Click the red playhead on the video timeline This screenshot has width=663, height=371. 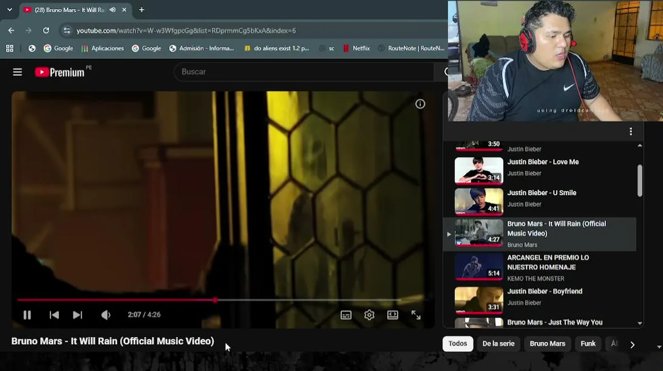click(215, 300)
